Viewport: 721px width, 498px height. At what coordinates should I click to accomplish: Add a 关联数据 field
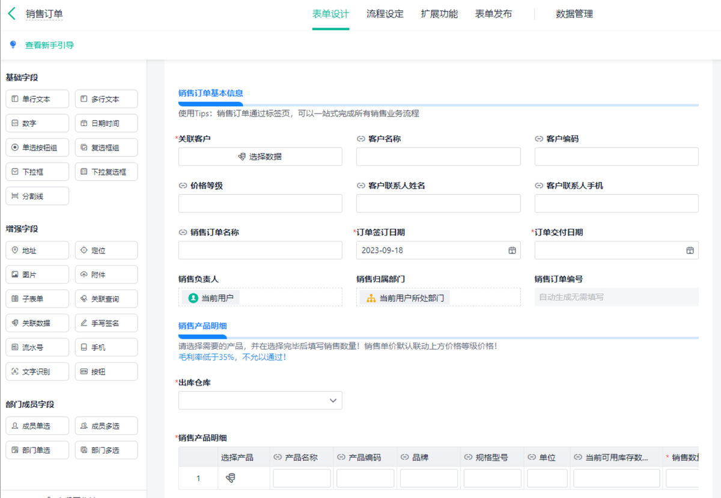(37, 323)
